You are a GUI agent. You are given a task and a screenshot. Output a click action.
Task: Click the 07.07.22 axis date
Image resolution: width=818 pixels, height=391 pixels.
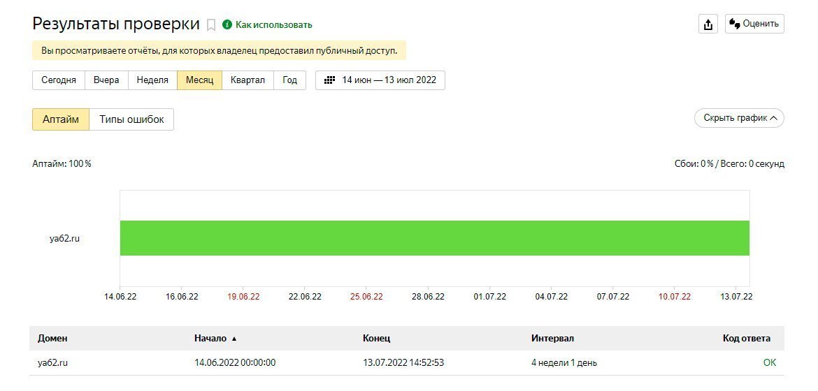[x=613, y=297]
